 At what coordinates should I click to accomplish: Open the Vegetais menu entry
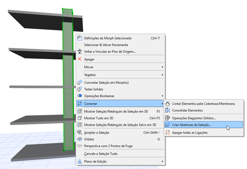click(120, 75)
